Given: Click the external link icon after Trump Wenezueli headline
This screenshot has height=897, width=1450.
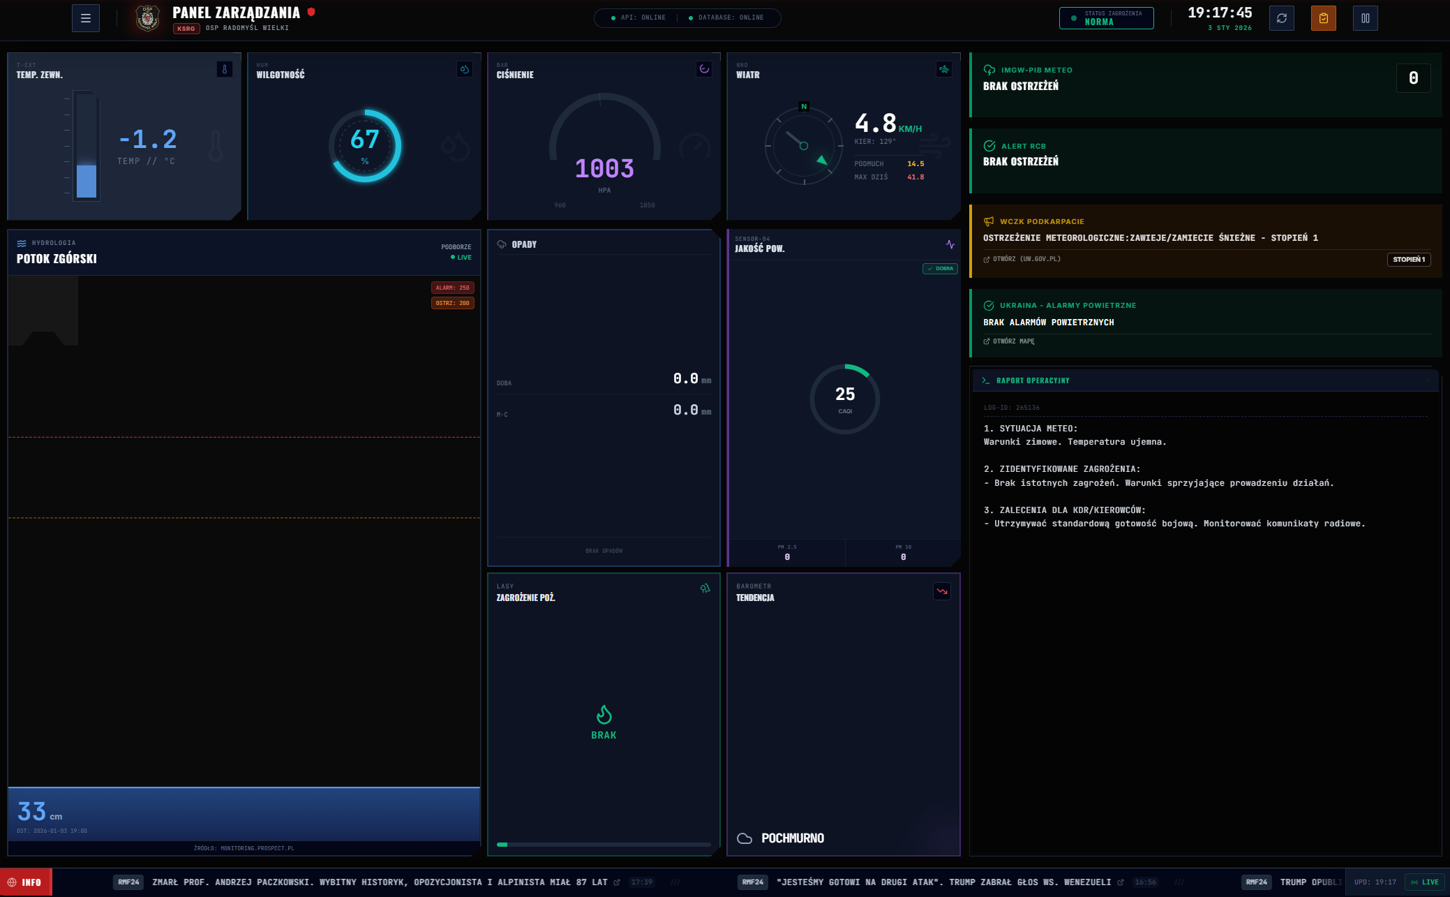Looking at the screenshot, I should point(1121,882).
